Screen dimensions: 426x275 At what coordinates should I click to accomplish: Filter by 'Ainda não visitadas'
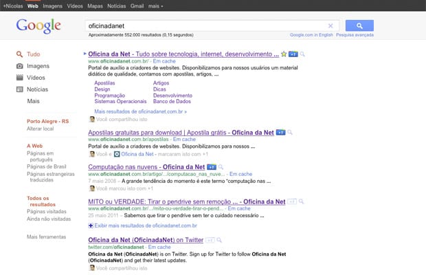click(x=49, y=219)
